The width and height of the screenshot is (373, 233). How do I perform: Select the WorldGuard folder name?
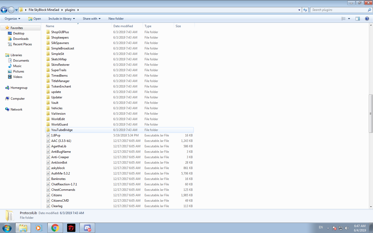click(60, 125)
